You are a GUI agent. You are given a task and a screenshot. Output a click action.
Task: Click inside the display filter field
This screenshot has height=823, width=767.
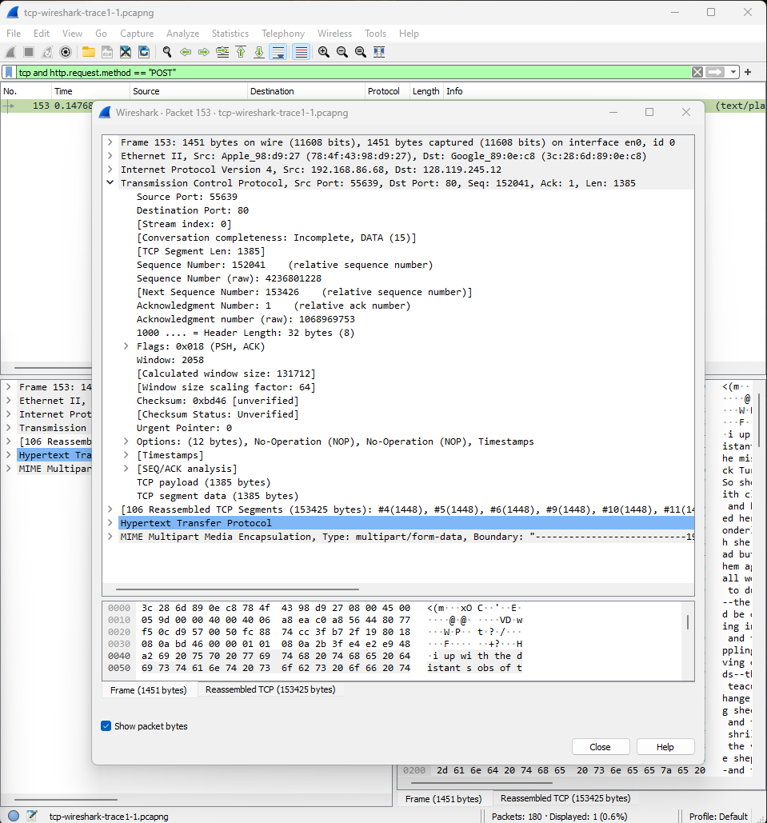tap(354, 73)
